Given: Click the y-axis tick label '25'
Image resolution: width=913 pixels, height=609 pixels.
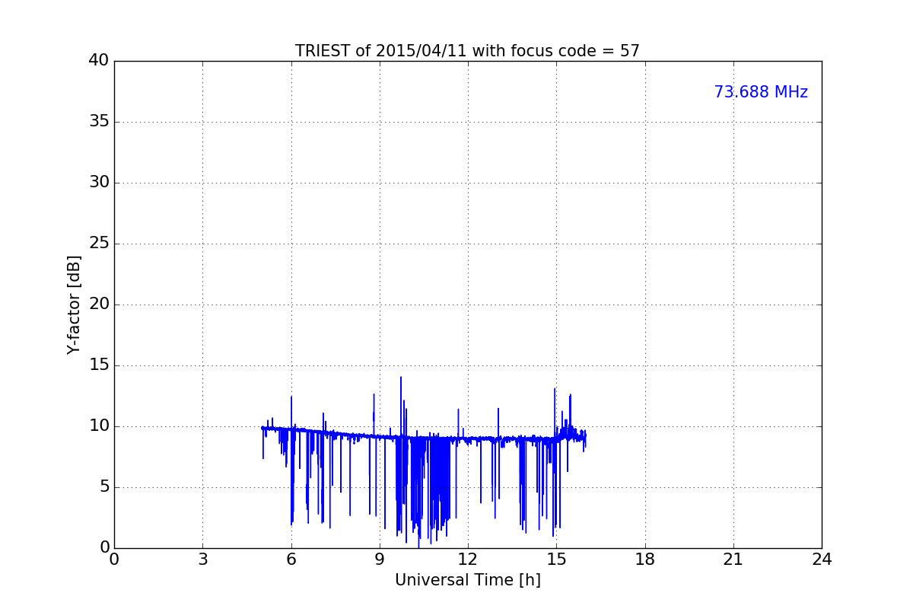Looking at the screenshot, I should pos(99,244).
